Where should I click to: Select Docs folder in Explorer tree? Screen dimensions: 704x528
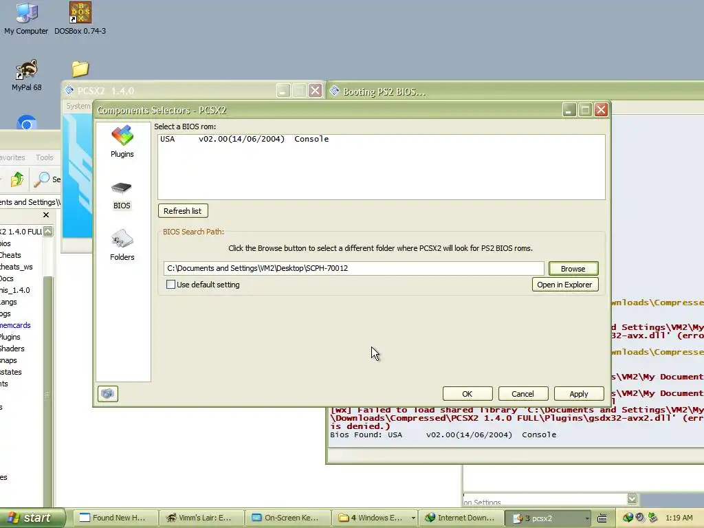coord(7,278)
